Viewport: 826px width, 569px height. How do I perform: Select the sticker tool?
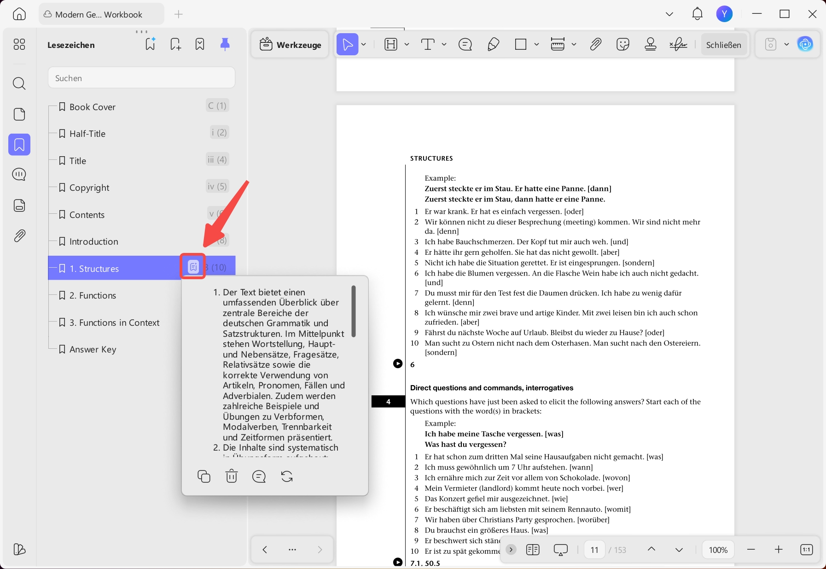click(x=622, y=44)
